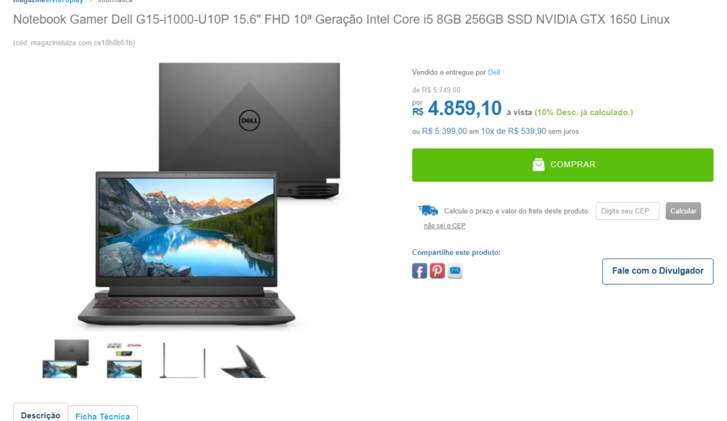Open Fale com o Divulgador
727x421 pixels.
[657, 271]
